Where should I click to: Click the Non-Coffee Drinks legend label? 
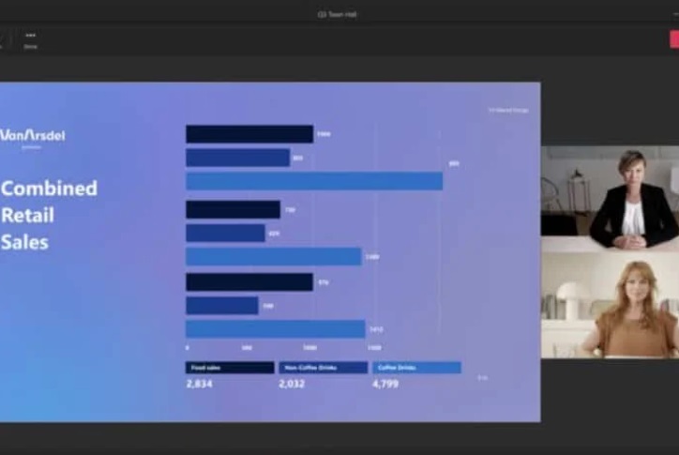point(323,368)
